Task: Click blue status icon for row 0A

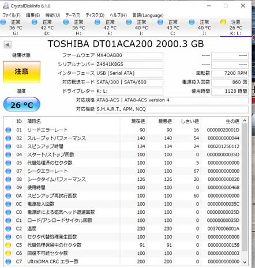Action: 8,196
